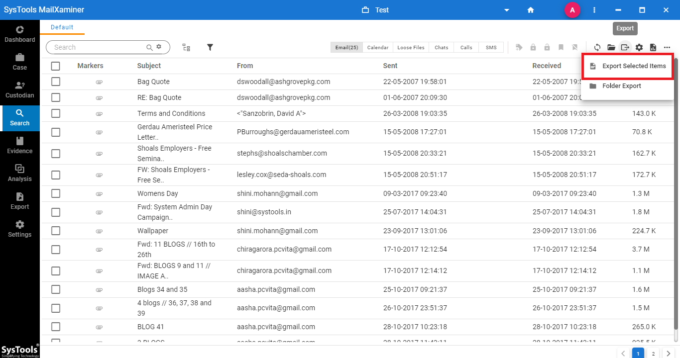Check the 'Wallpaper' email checkbox
The height and width of the screenshot is (358, 680).
click(x=56, y=231)
